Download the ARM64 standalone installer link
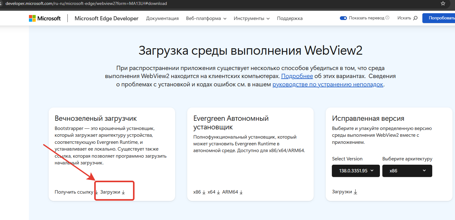This screenshot has height=220, width=455. point(232,192)
